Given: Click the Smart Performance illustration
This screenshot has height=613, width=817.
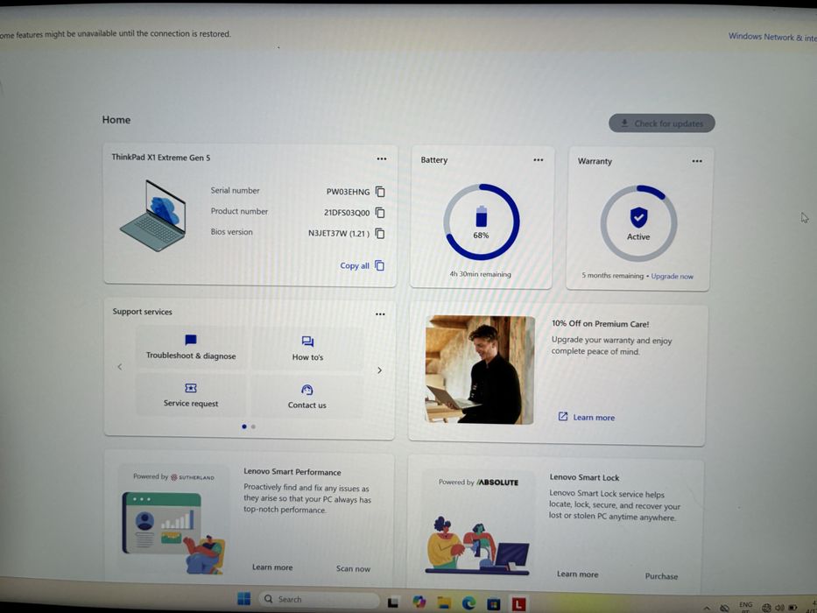Looking at the screenshot, I should [174, 532].
